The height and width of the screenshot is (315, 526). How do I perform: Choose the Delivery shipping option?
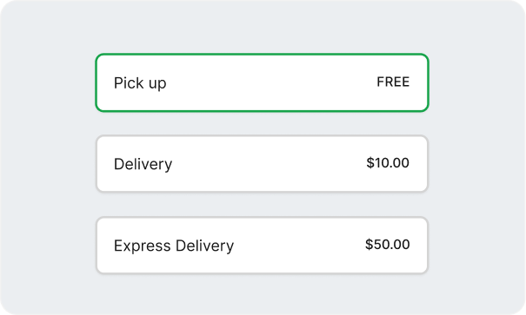(x=262, y=164)
